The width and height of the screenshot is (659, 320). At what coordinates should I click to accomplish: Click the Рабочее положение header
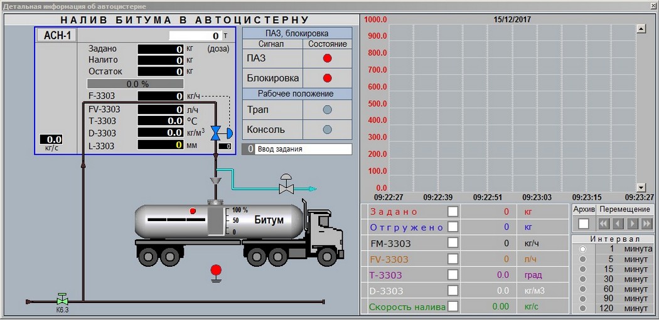coord(296,93)
